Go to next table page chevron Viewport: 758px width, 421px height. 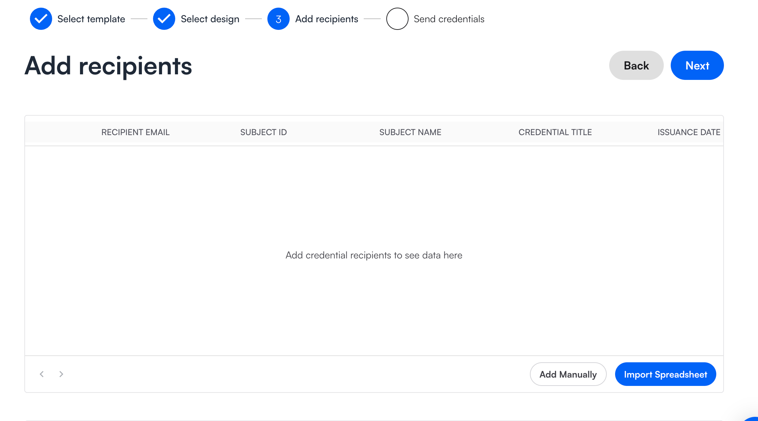tap(61, 374)
